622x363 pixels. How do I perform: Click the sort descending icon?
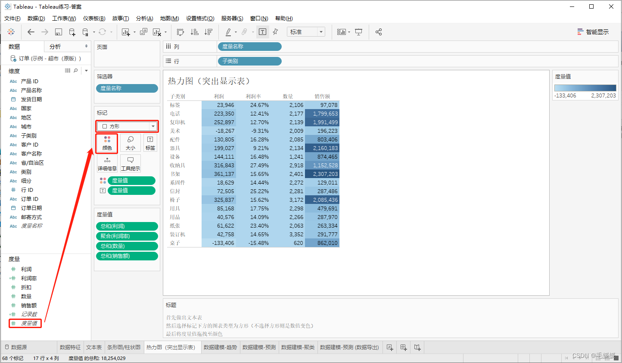click(x=208, y=32)
